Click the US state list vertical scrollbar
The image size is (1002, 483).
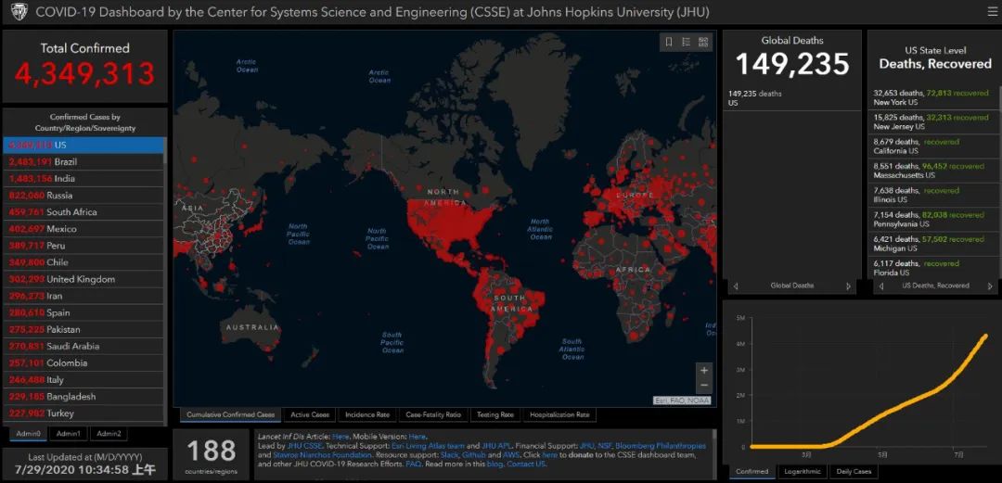pos(998,182)
